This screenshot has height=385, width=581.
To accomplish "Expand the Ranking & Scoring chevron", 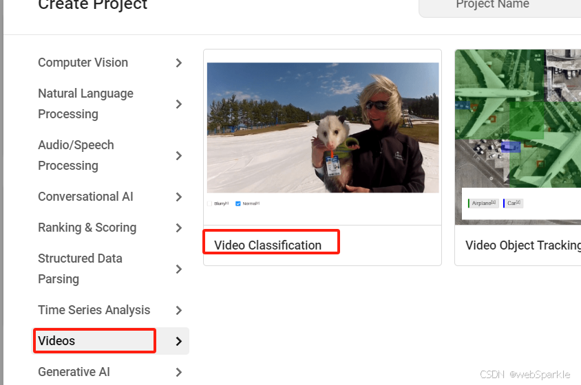I will click(178, 228).
